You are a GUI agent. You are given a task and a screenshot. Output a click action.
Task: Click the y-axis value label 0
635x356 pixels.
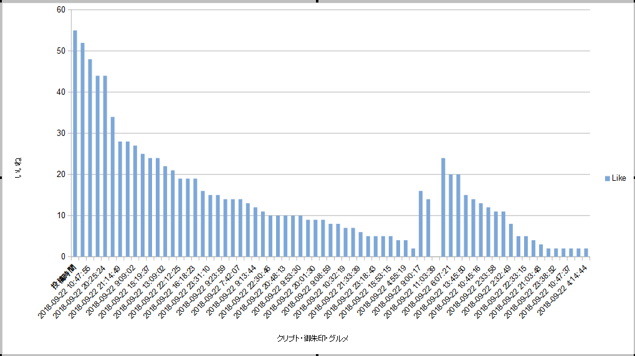click(62, 256)
